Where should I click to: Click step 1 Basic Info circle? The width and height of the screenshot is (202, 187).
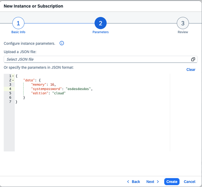(18, 23)
